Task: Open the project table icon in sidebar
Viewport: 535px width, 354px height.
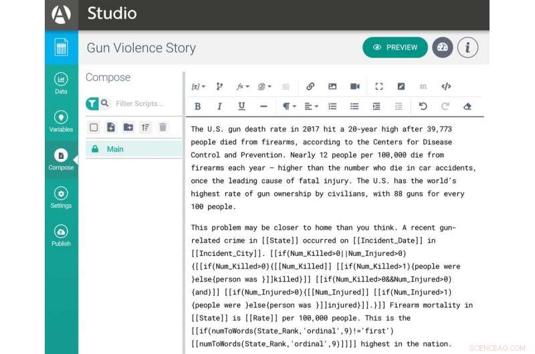Action: (x=61, y=47)
